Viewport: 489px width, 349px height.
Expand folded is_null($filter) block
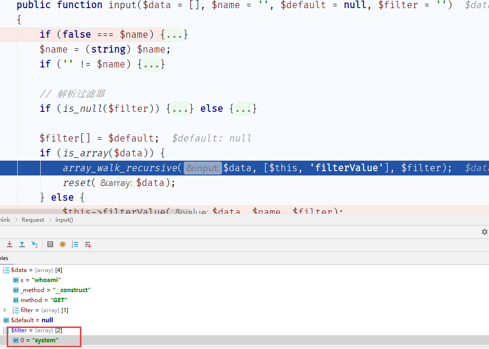[x=180, y=109]
